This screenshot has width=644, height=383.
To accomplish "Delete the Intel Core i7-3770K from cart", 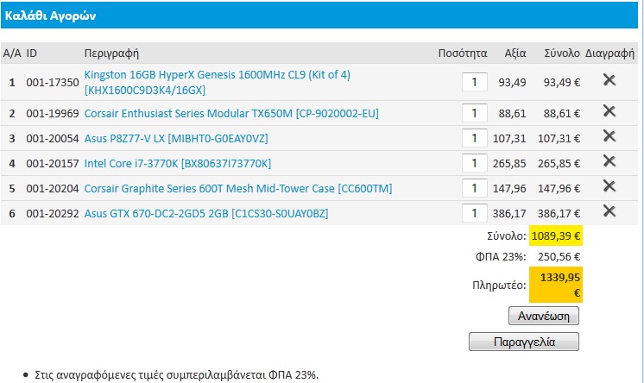I will click(x=609, y=161).
